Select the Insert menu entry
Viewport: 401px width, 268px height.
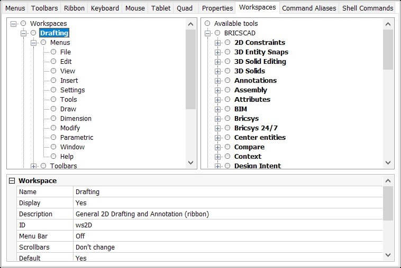[x=69, y=81]
